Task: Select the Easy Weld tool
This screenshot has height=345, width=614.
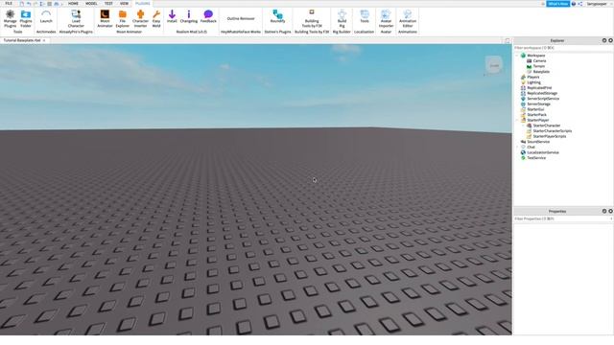Action: pos(156,18)
